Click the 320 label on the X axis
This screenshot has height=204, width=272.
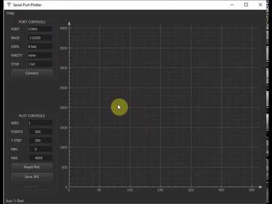point(191,190)
